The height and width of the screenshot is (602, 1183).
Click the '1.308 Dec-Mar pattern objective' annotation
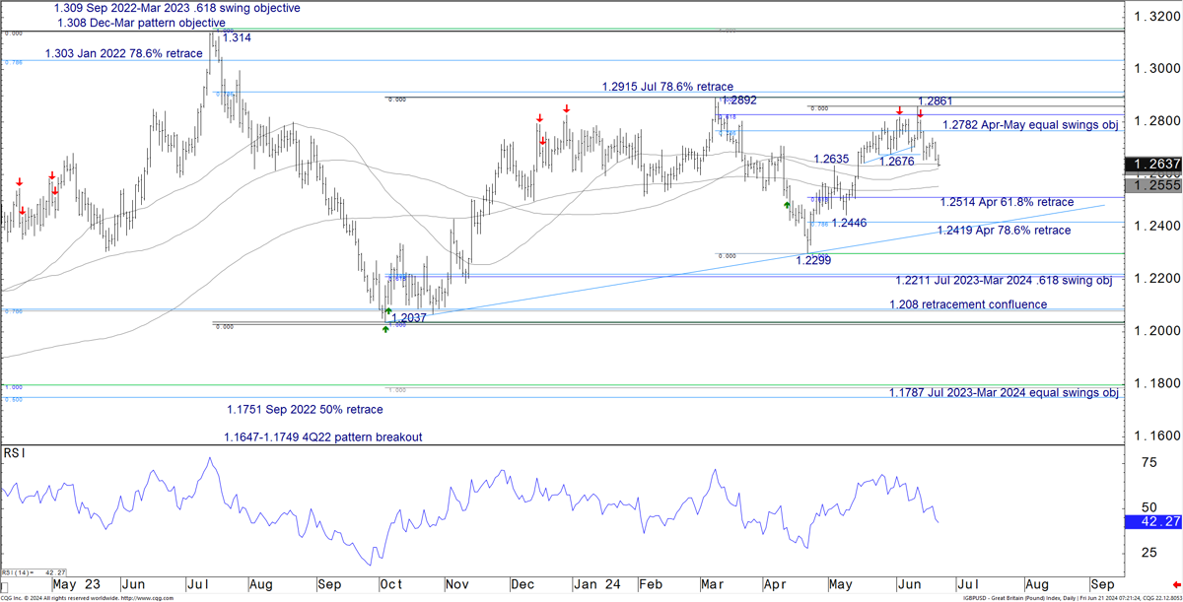(x=142, y=23)
